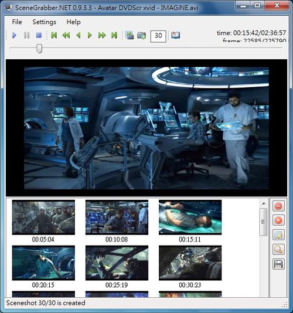Grab current frame as a sceneshot
Image resolution: width=293 pixels, height=313 pixels.
click(x=130, y=36)
